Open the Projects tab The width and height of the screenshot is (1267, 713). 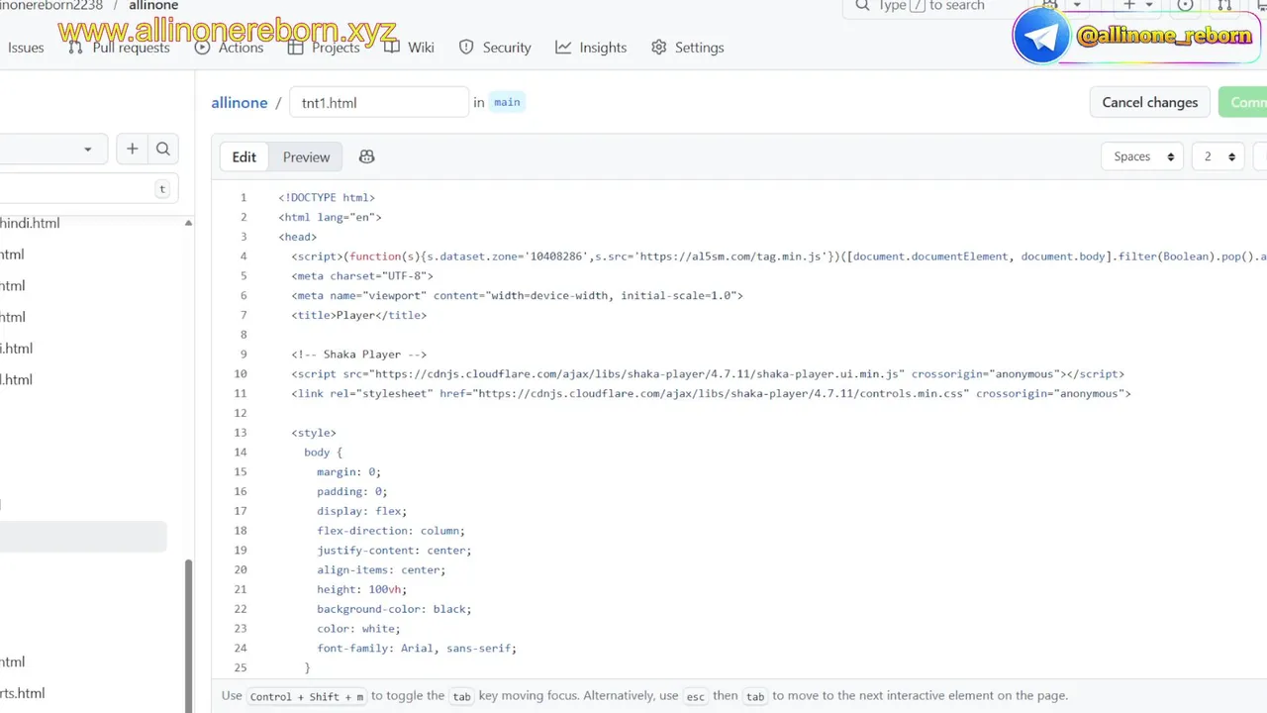point(324,48)
